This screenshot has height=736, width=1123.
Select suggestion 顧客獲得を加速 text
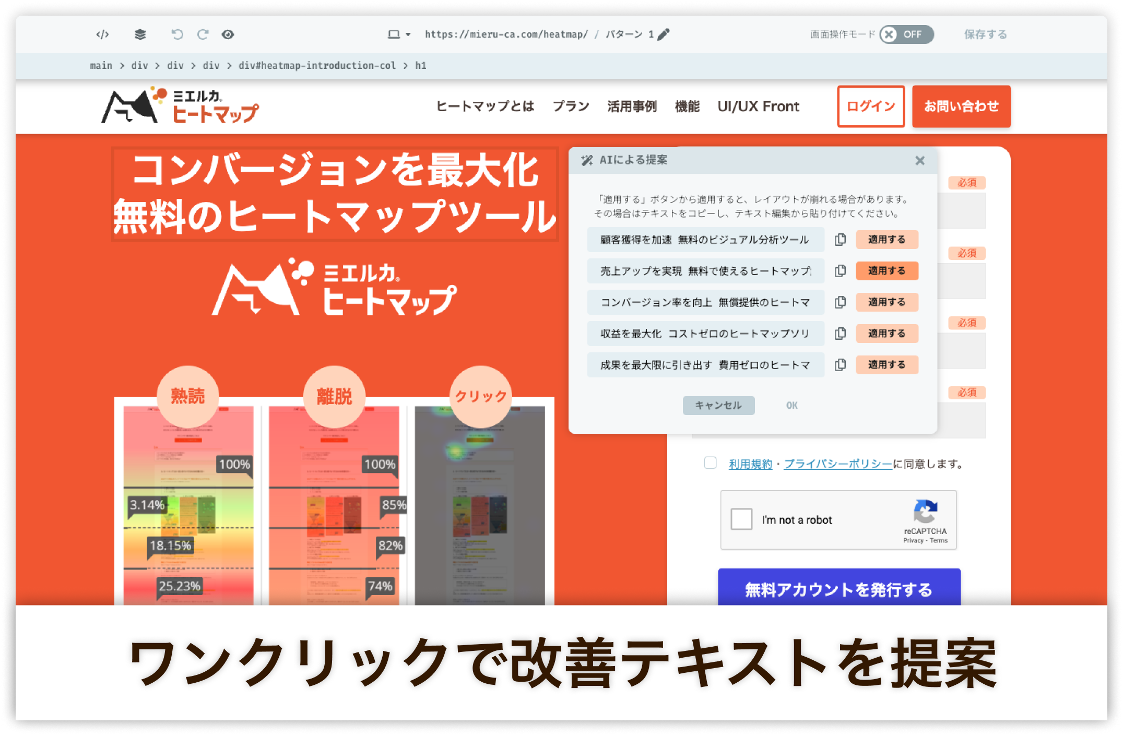point(705,240)
